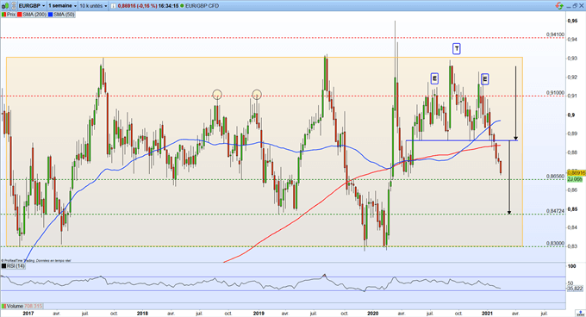
Task: Click the 35,822 RSI value label
Action: (x=575, y=289)
